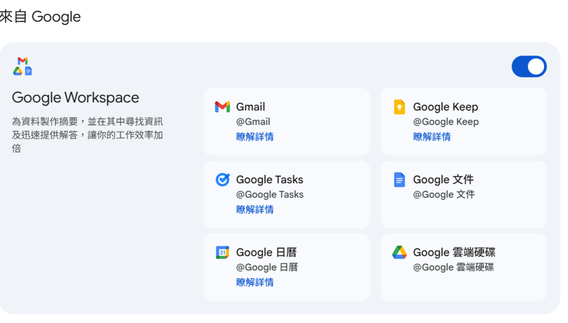
Task: Select the Google Keep title text
Action: [x=445, y=107]
